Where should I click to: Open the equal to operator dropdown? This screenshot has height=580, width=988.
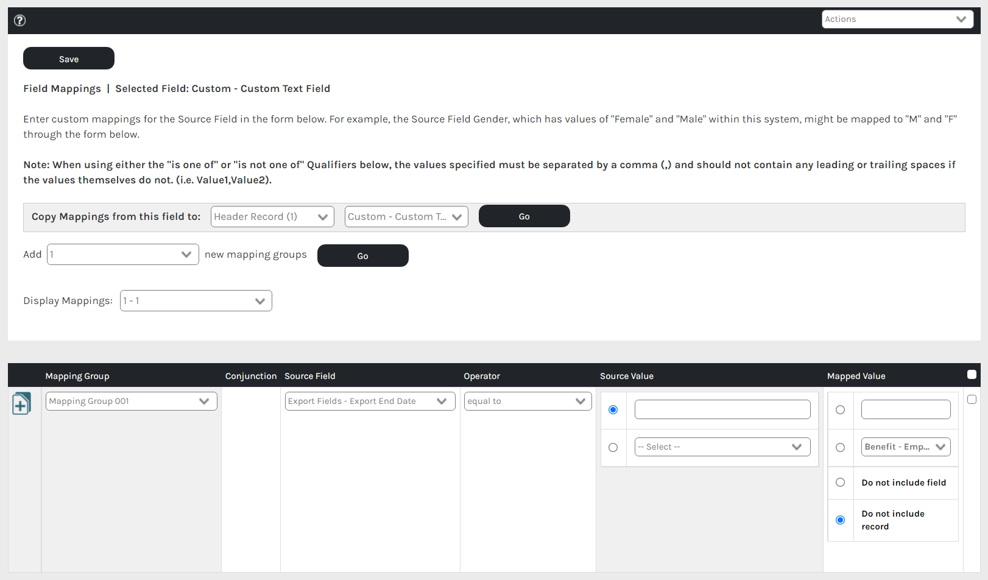tap(528, 401)
